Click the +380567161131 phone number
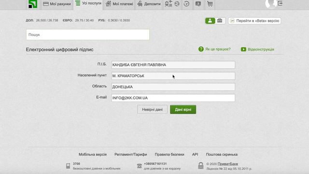The width and height of the screenshot is (309, 174). tap(155, 164)
